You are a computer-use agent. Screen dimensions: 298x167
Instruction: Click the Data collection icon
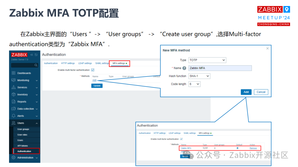[x=14, y=108]
